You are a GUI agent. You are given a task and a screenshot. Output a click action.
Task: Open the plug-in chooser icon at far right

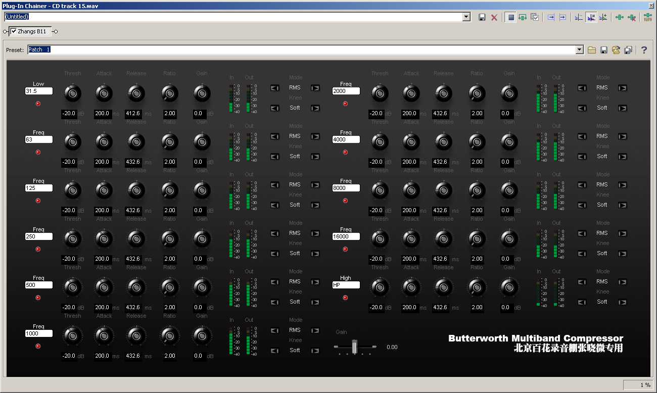[x=647, y=17]
